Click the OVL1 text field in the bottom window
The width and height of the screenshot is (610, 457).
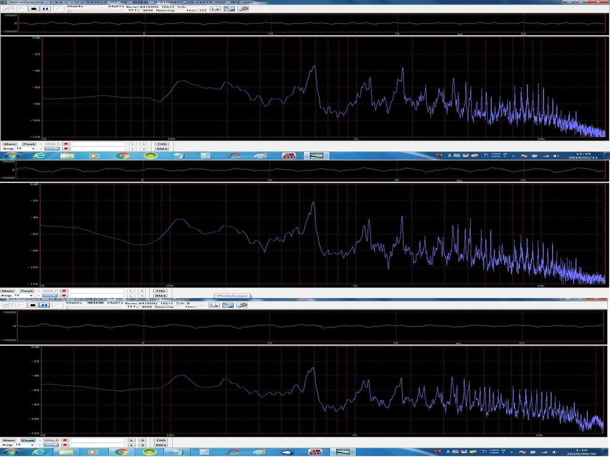(98, 440)
